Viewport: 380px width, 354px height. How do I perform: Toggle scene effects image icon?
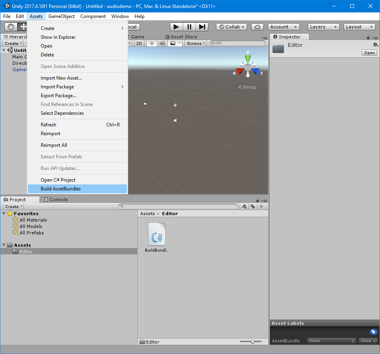[x=173, y=43]
